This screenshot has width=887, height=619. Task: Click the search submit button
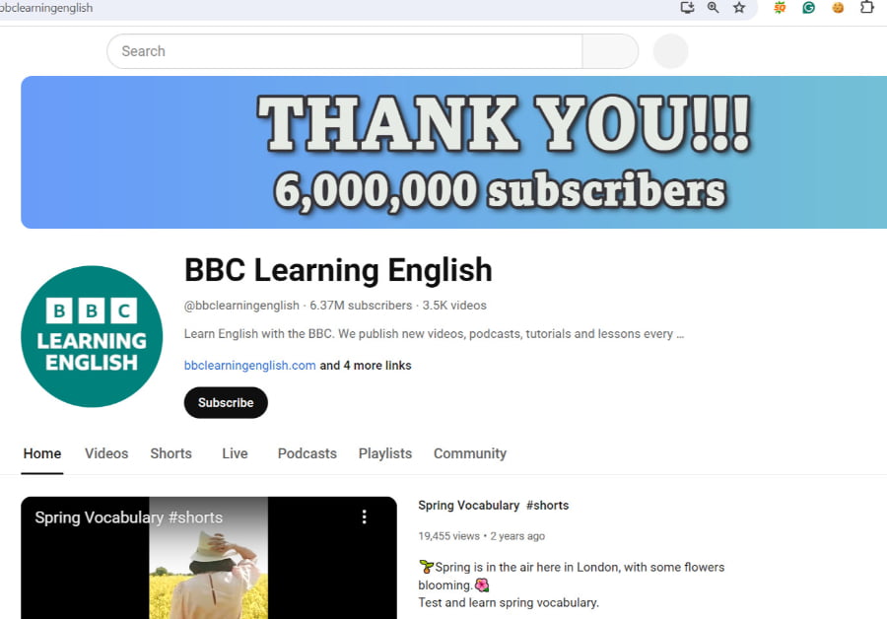coord(608,50)
